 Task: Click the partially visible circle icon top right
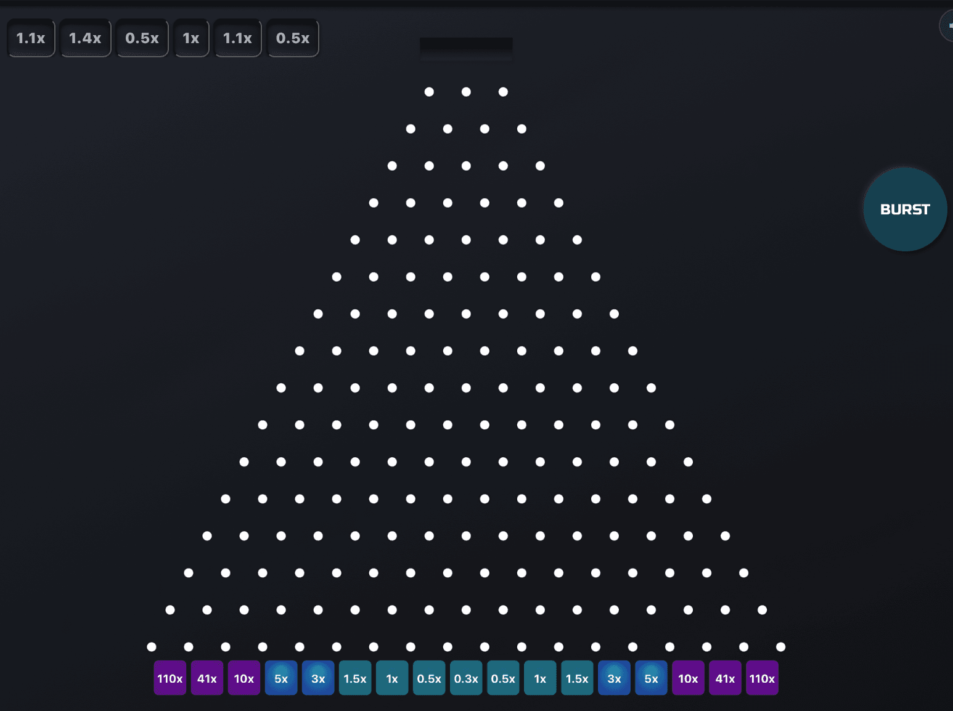pos(947,26)
